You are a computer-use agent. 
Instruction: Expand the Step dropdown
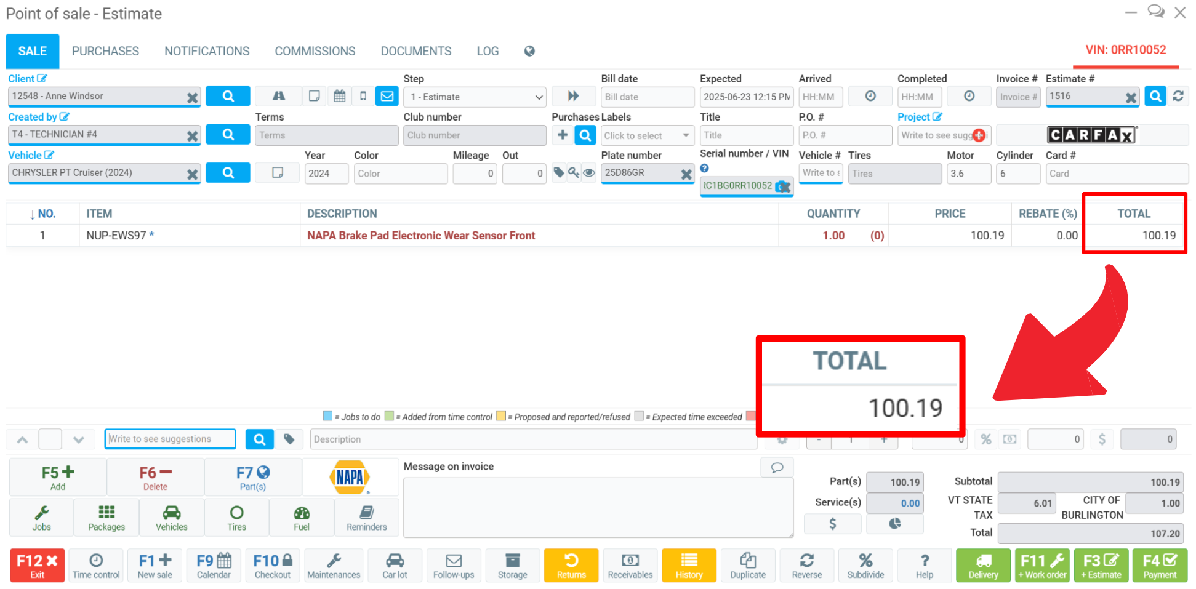point(475,97)
